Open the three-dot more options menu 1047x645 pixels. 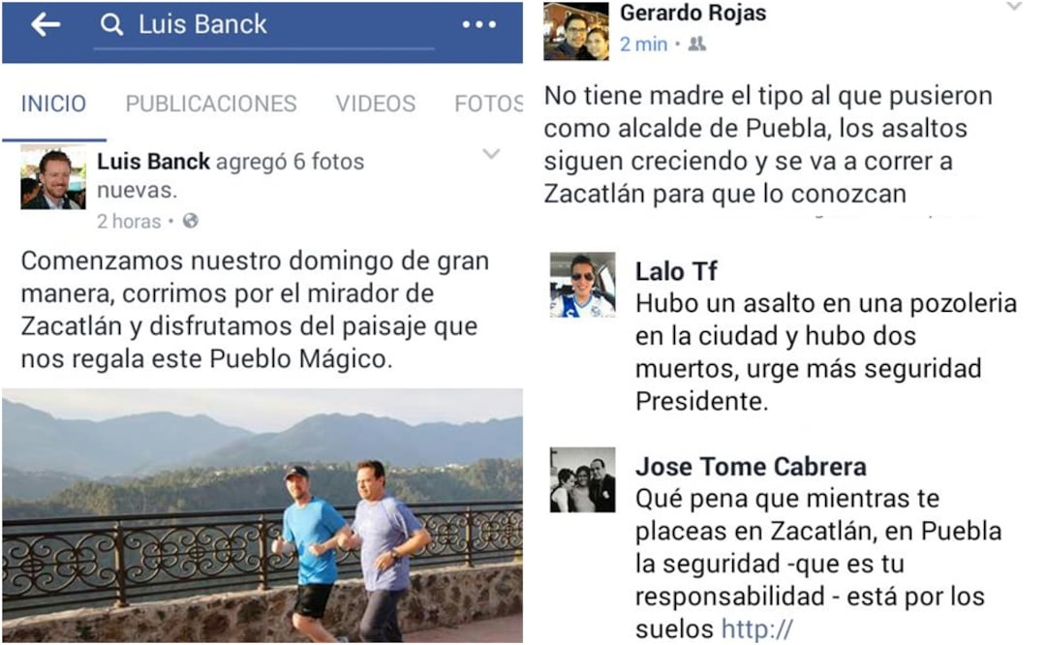point(478,25)
